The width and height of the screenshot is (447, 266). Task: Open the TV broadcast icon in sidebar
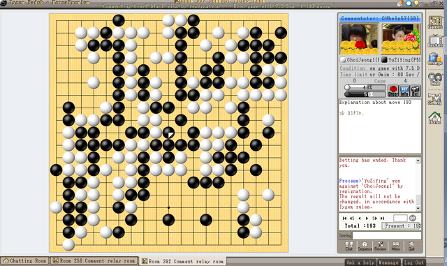435,40
